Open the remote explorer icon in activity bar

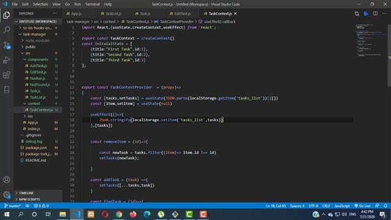point(7,90)
